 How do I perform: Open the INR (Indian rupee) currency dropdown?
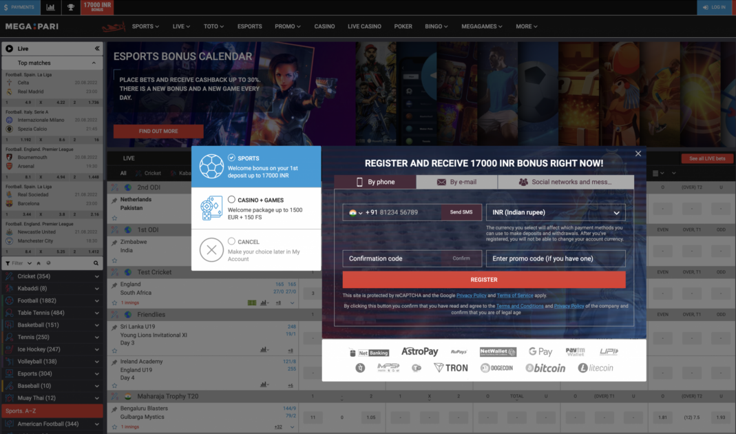pyautogui.click(x=556, y=212)
